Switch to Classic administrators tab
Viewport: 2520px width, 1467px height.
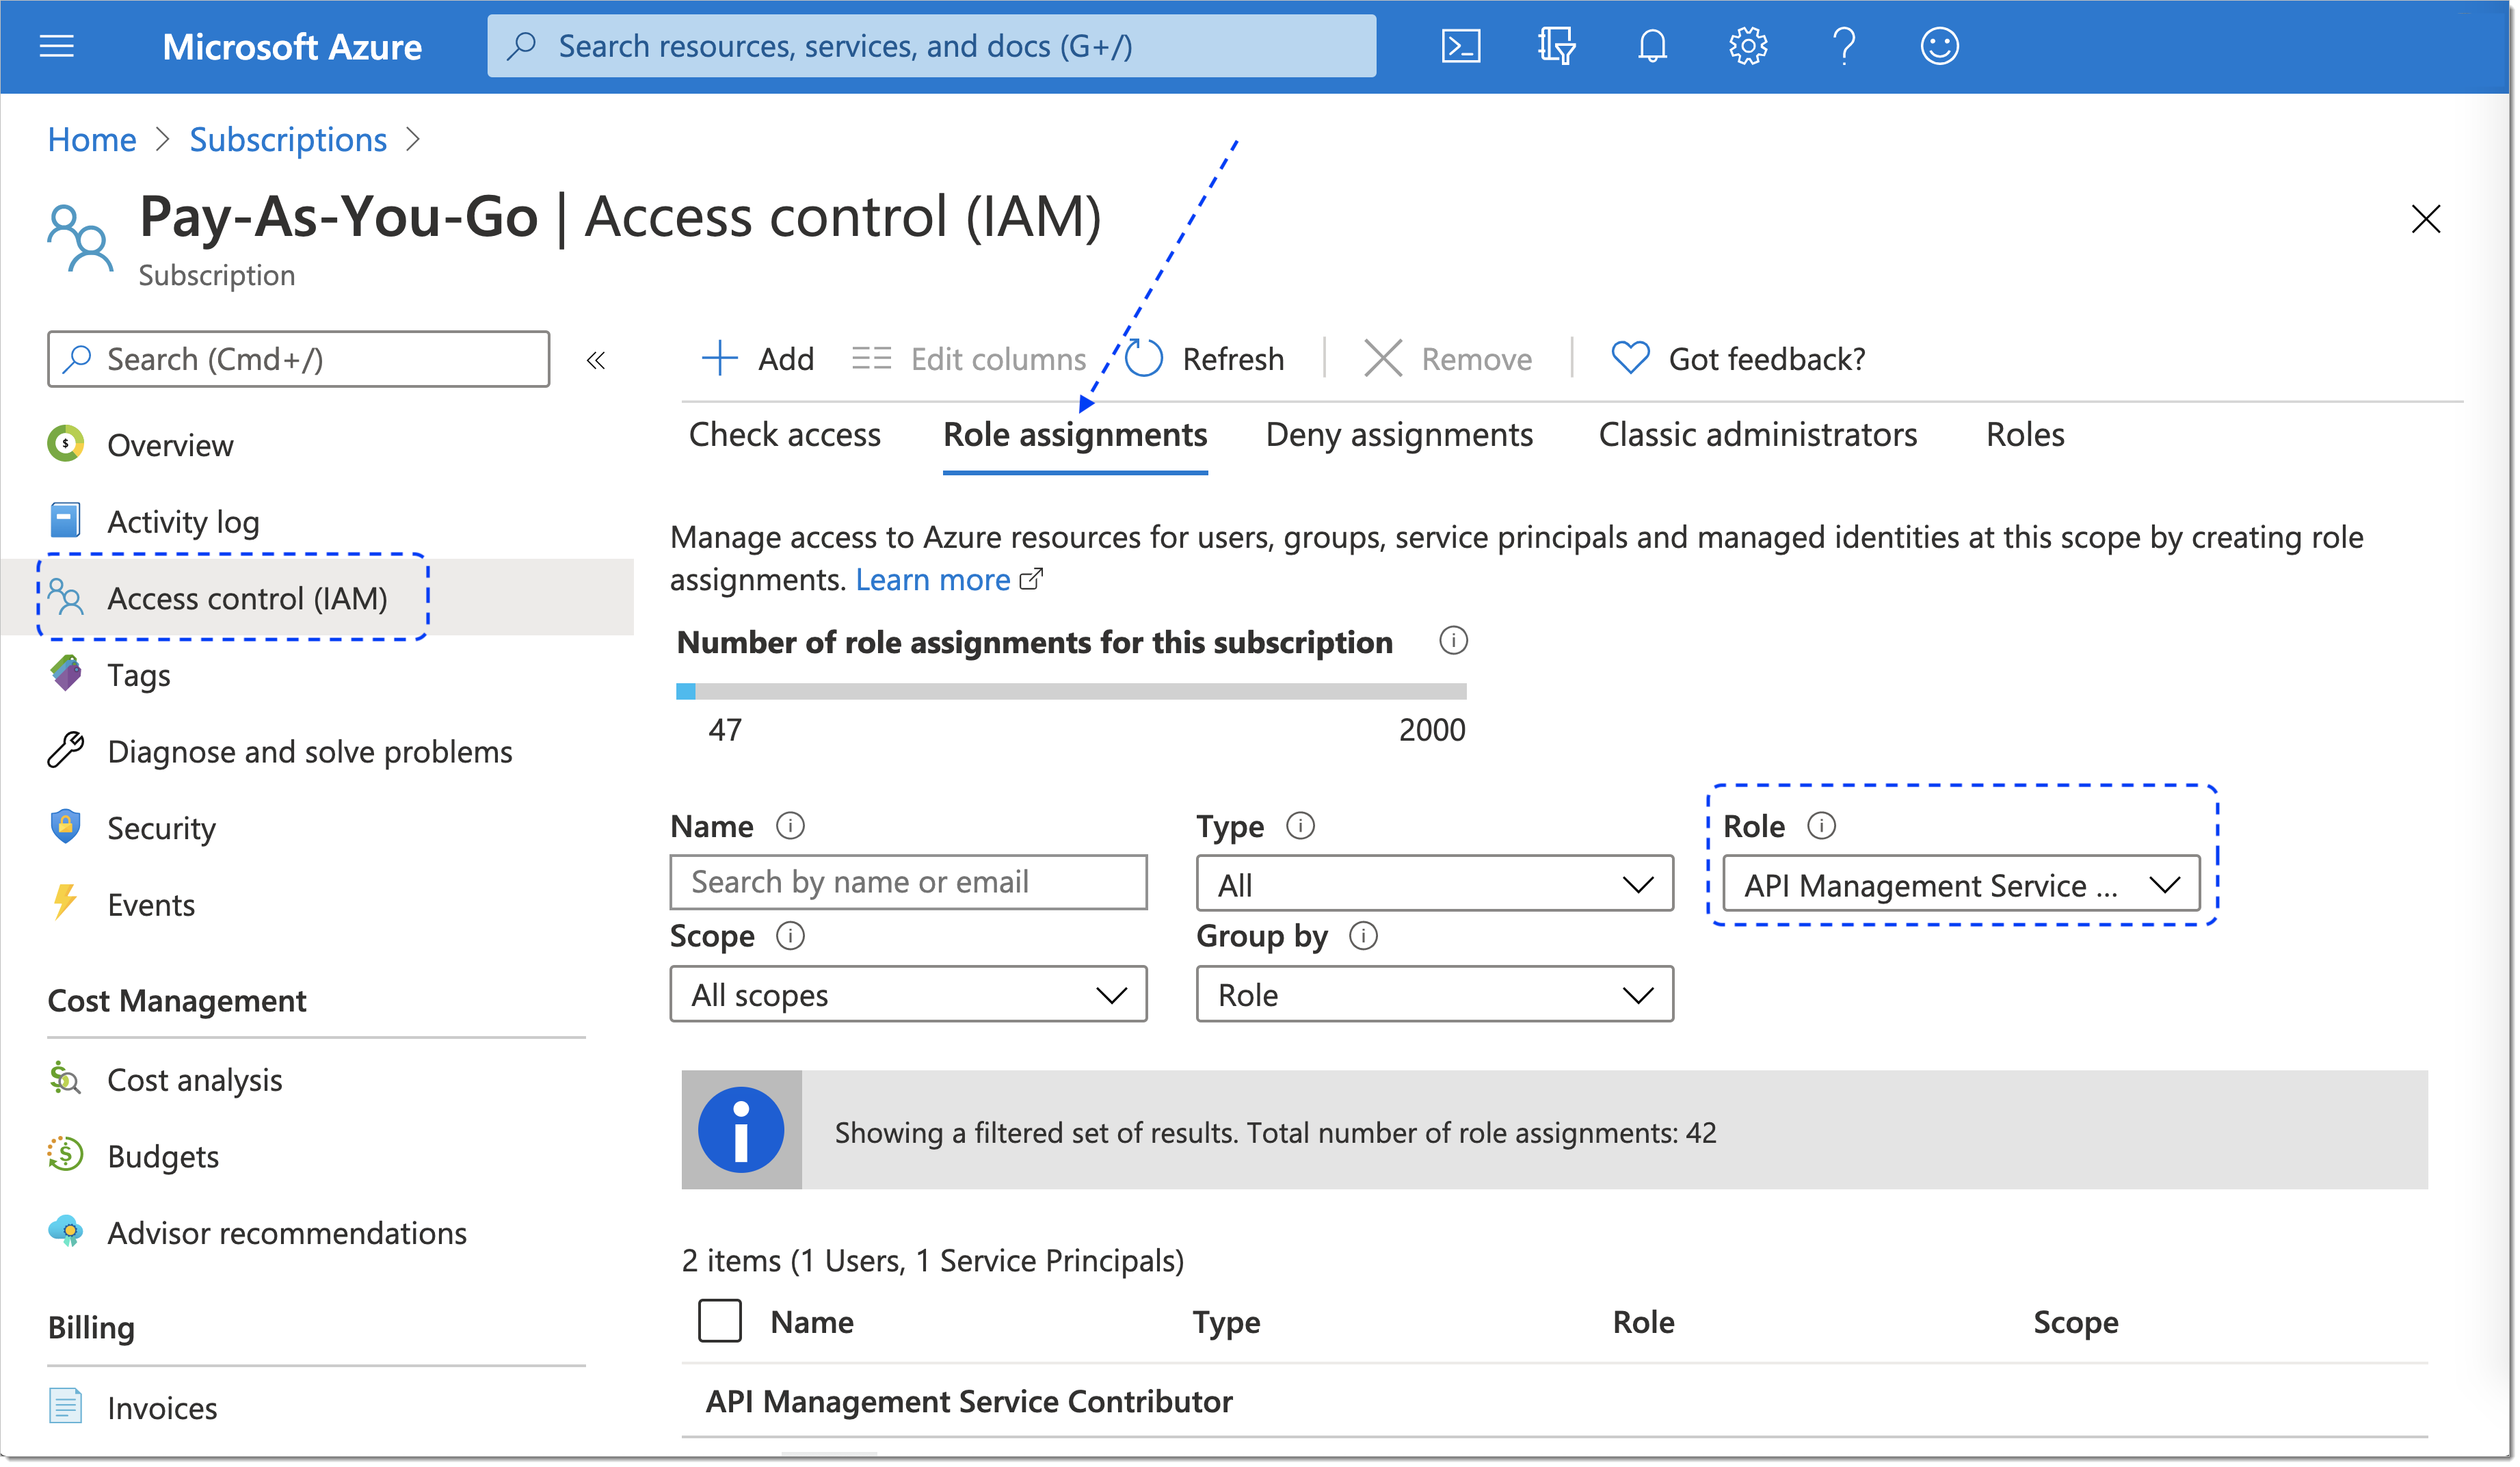(1758, 435)
